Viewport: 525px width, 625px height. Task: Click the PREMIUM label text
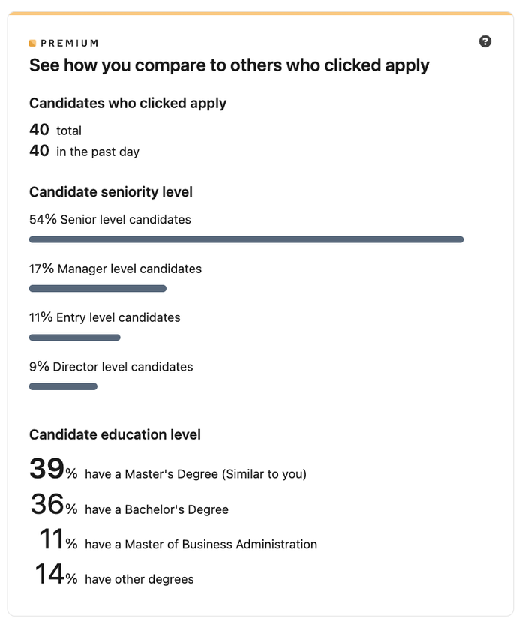pos(70,43)
